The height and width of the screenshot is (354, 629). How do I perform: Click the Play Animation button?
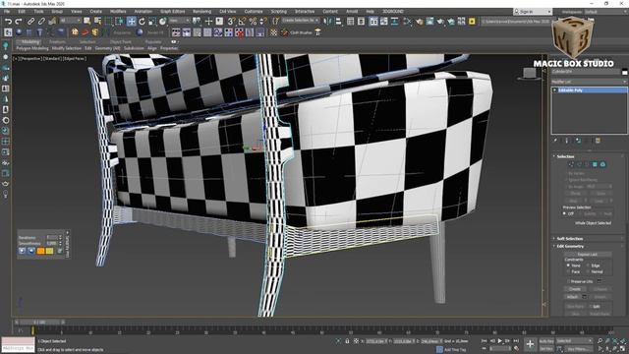point(500,341)
